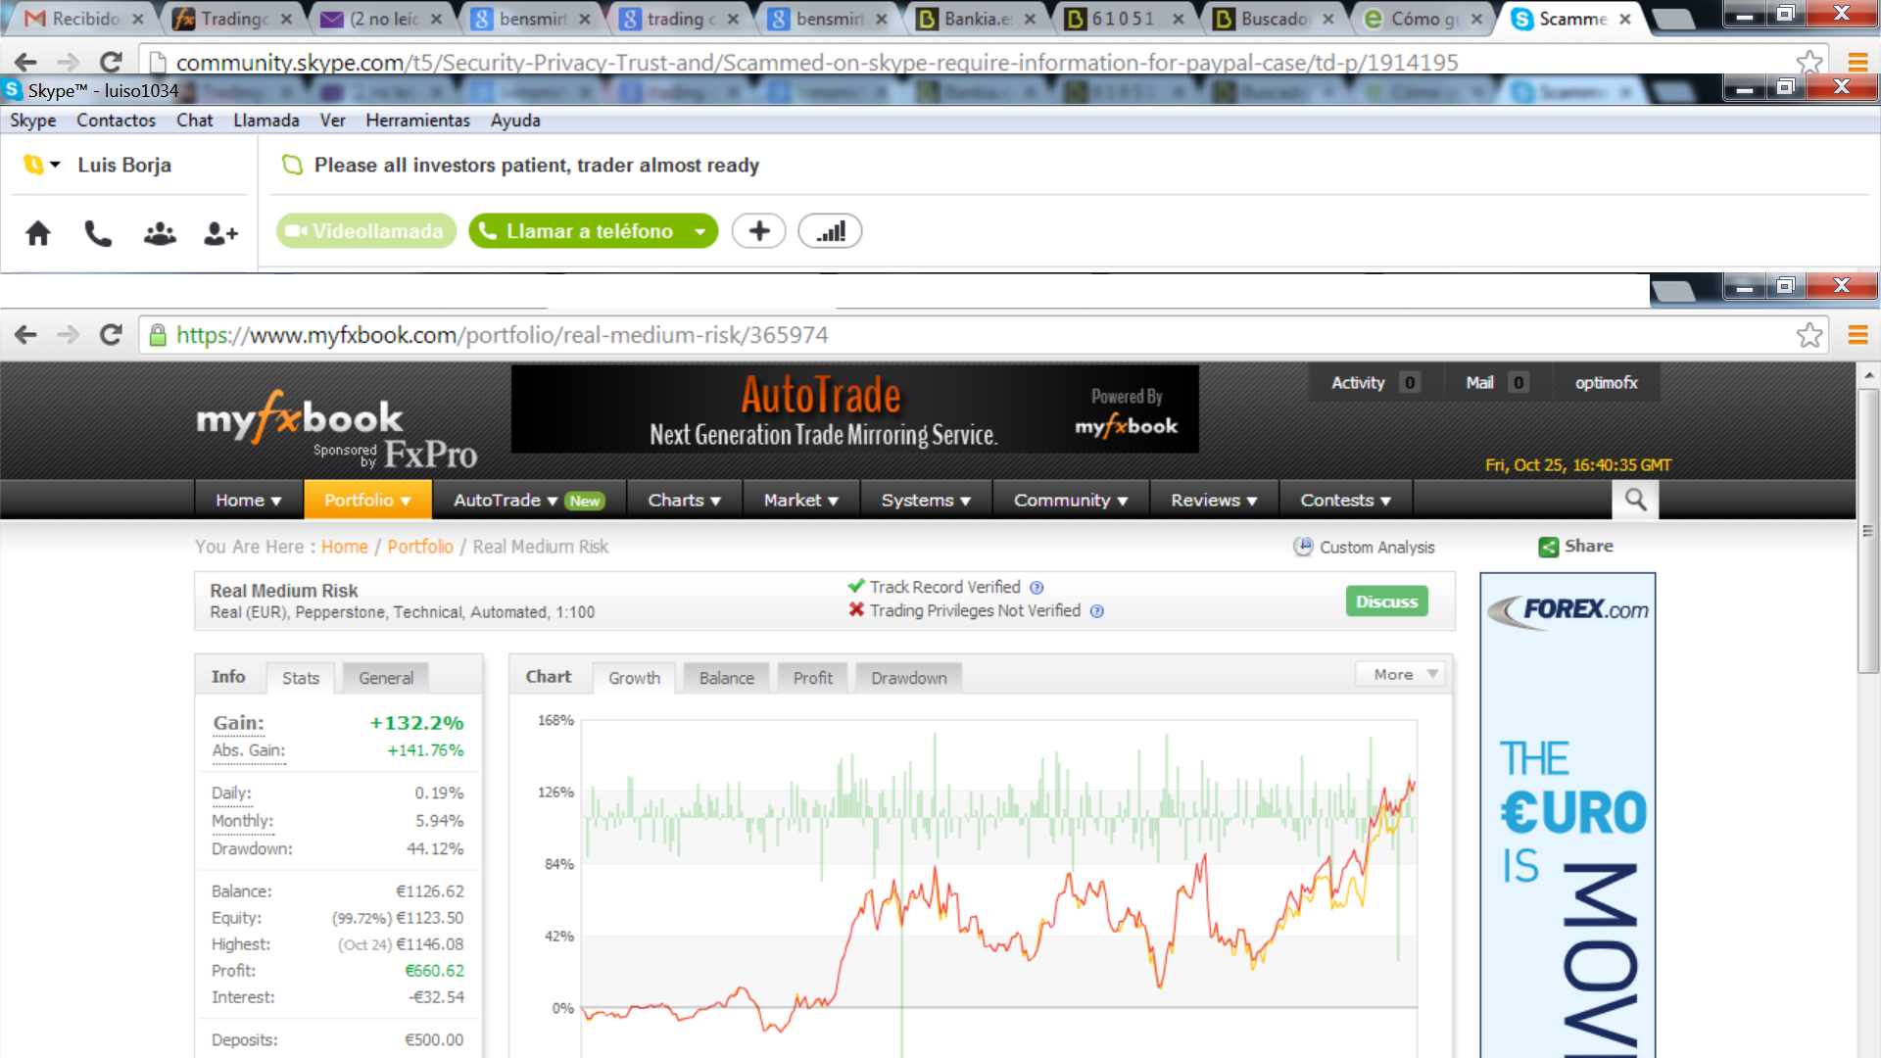Expand Systems navigation dropdown
This screenshot has width=1881, height=1058.
click(926, 500)
